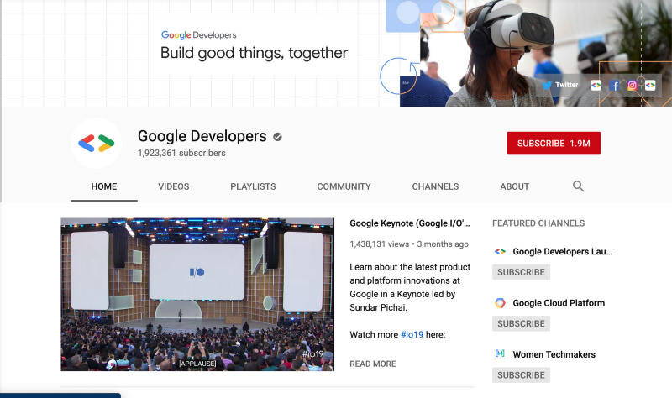Click the 'Learn about the latest product' description
The height and width of the screenshot is (398, 672).
[x=410, y=287]
